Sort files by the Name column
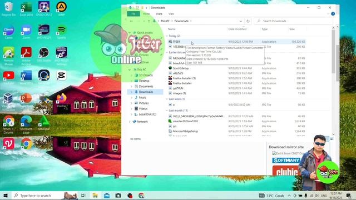Image resolution: width=356 pixels, height=200 pixels. [171, 29]
